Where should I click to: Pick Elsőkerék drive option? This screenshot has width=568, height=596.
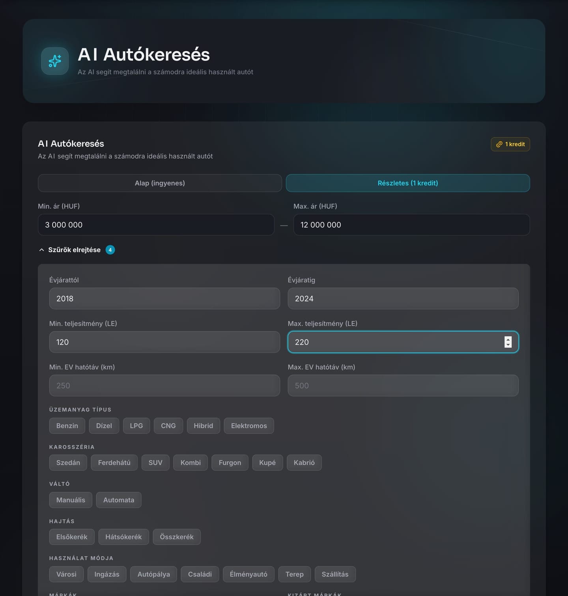[x=72, y=537]
